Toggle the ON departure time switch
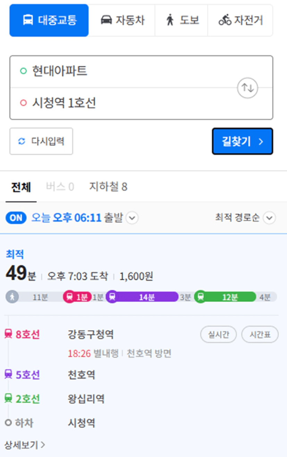This screenshot has height=457, width=287. pos(16,218)
